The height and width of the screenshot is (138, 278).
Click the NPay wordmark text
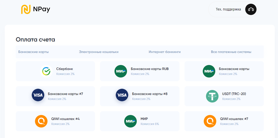[41, 9]
